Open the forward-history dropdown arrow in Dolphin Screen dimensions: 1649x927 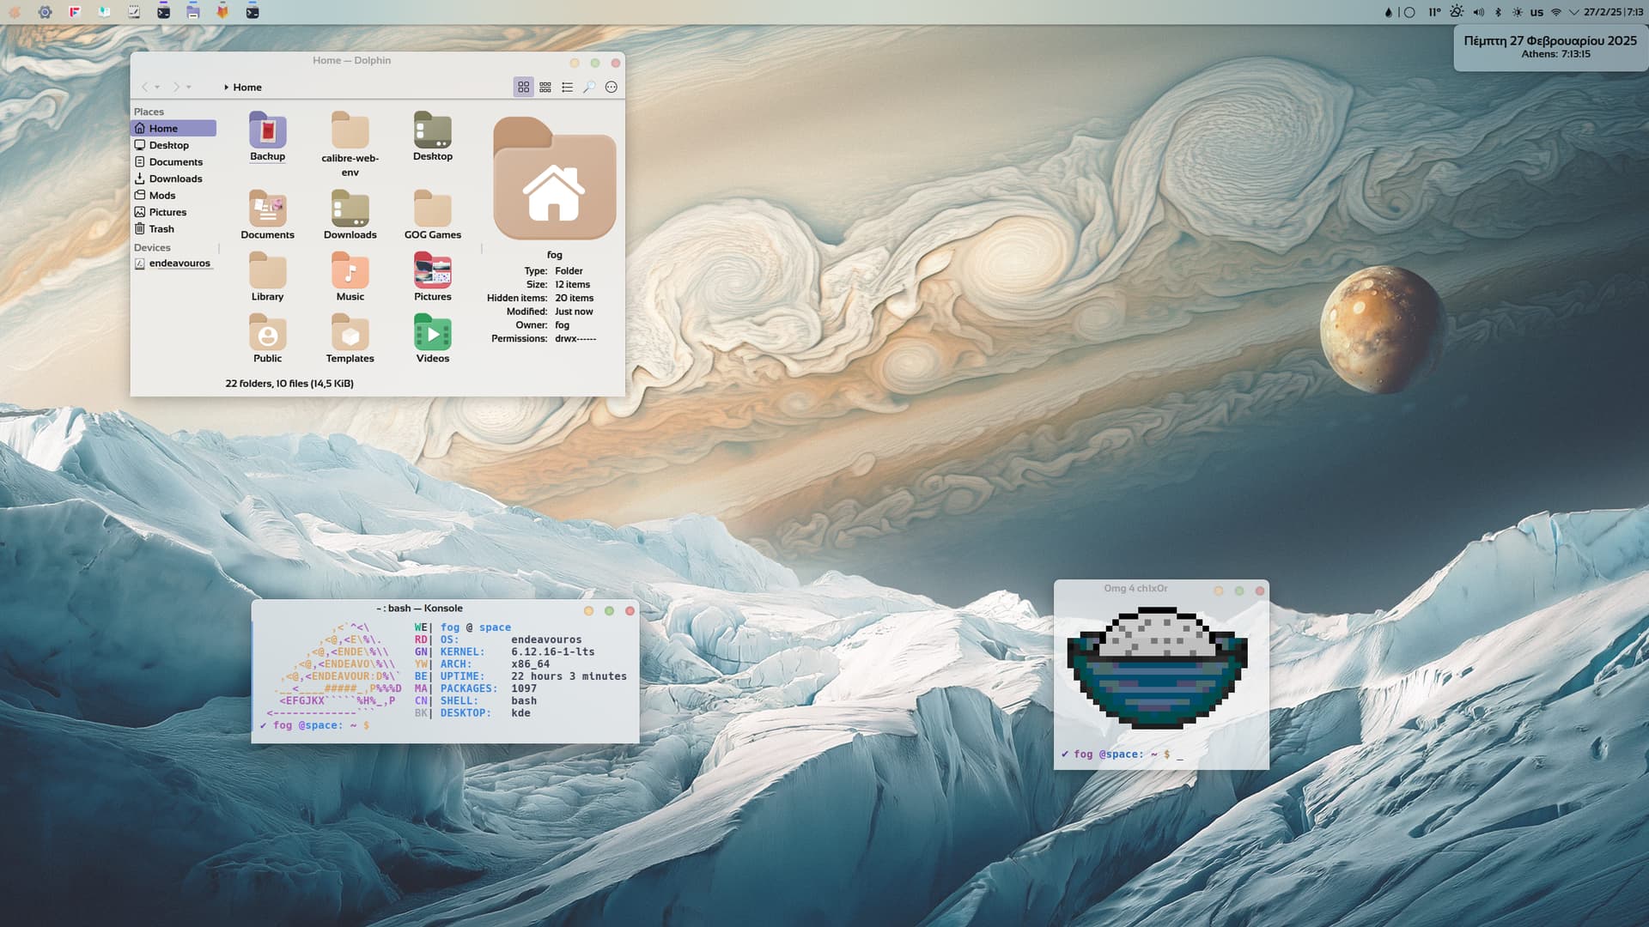click(189, 88)
